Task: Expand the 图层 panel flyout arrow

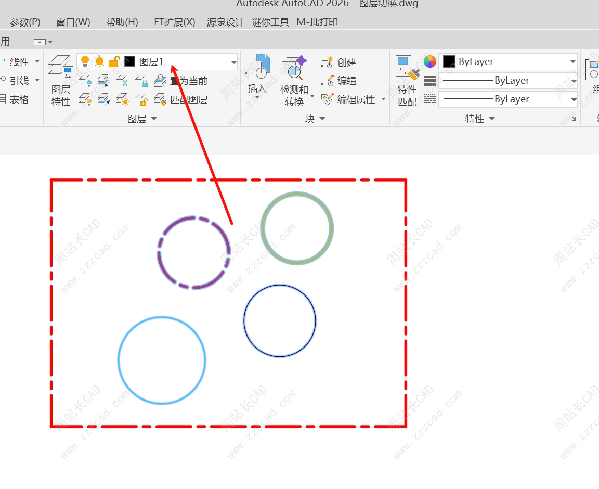Action: pos(154,119)
